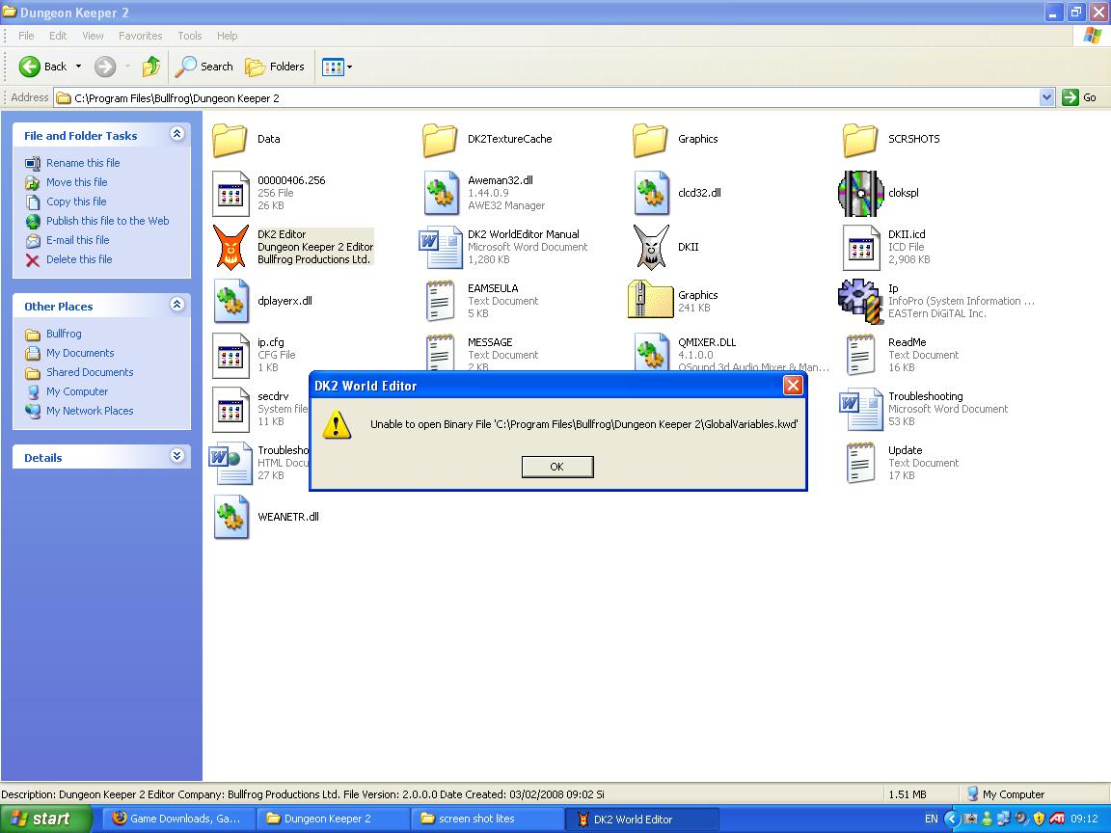
Task: Expand the Details panel
Action: point(176,457)
